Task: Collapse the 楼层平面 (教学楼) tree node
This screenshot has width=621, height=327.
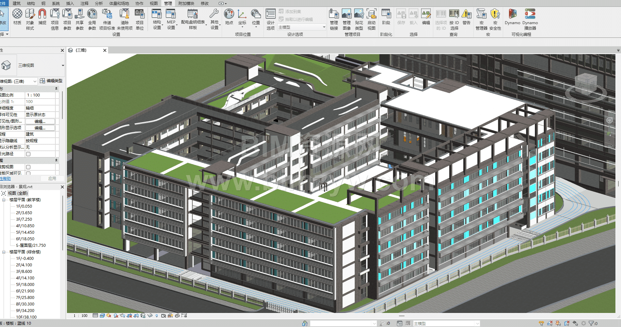Action: (x=4, y=200)
